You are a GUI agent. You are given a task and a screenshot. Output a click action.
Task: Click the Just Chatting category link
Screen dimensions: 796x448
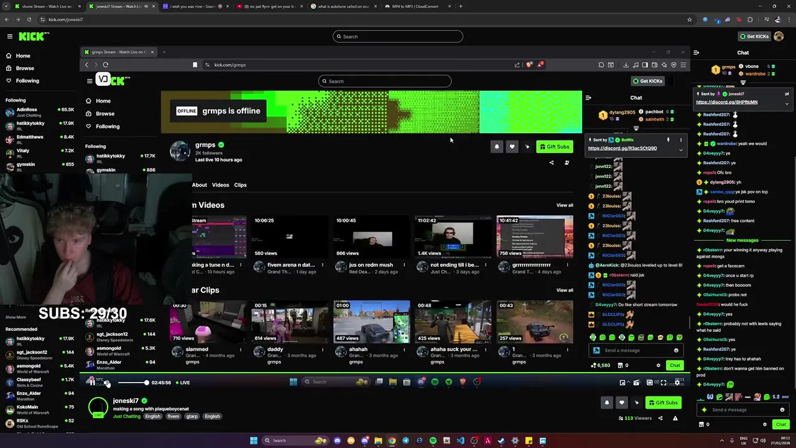pyautogui.click(x=127, y=416)
